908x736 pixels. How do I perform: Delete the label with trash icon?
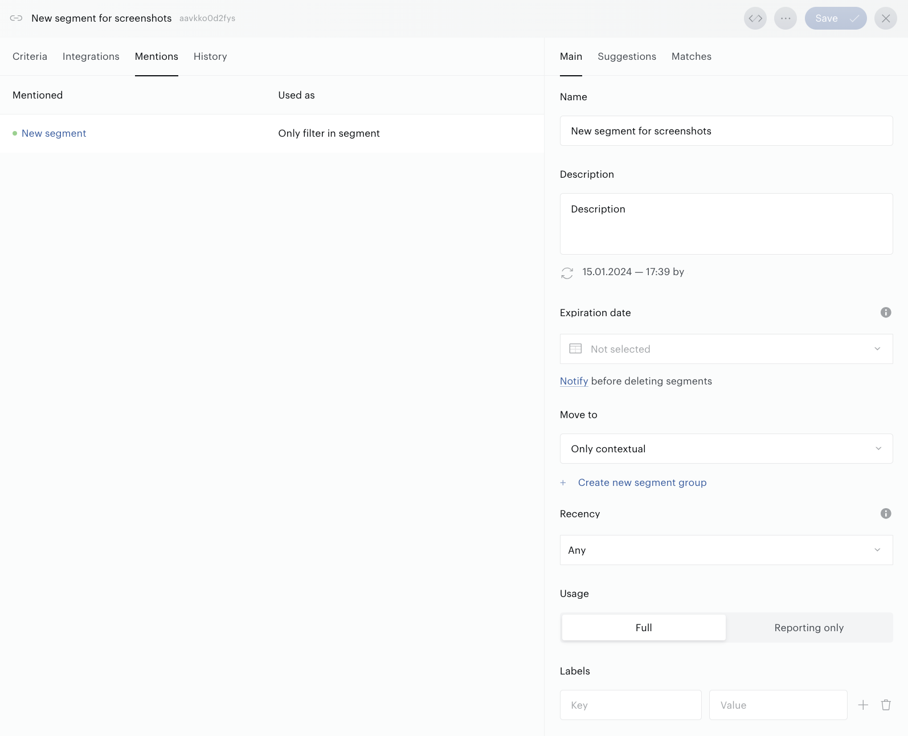click(x=886, y=705)
